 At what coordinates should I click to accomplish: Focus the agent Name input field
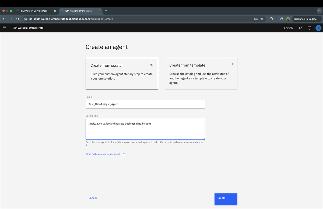click(x=145, y=104)
